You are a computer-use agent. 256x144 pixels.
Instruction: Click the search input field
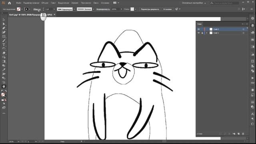tap(226, 3)
